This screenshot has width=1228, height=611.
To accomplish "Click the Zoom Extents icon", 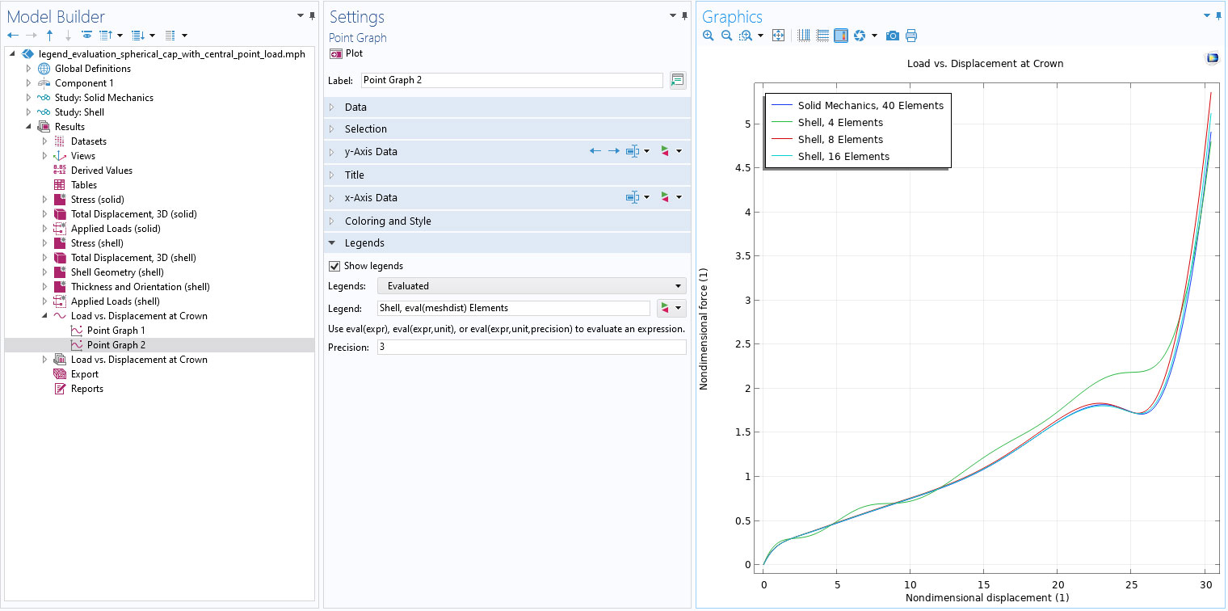I will (x=778, y=36).
